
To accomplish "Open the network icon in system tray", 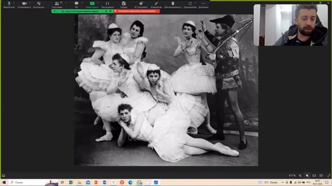I will [295, 182].
